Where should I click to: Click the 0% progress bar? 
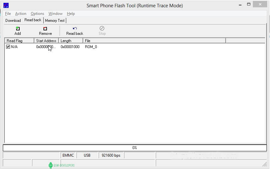click(135, 148)
